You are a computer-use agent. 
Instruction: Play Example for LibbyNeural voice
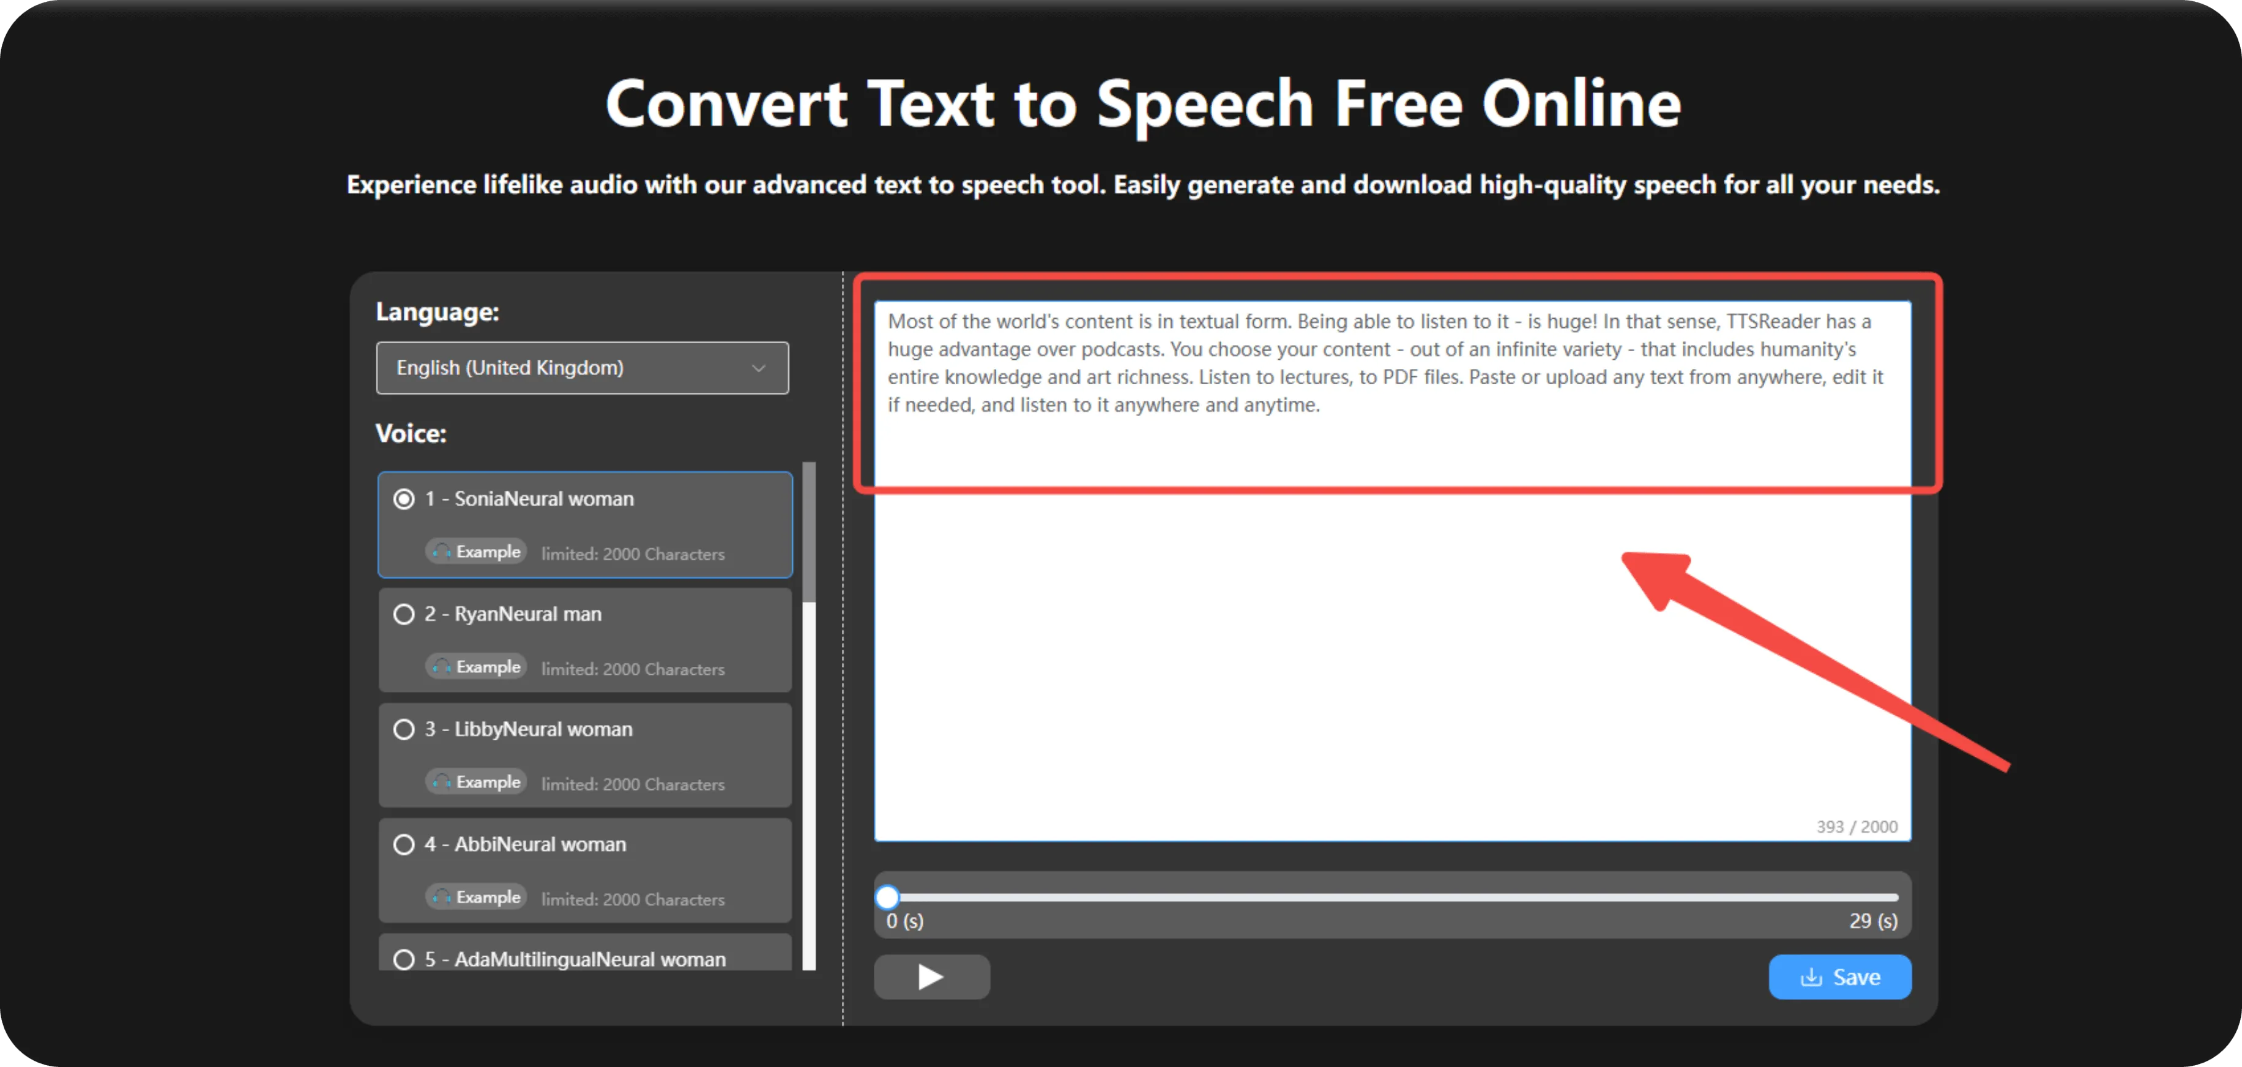pyautogui.click(x=476, y=781)
